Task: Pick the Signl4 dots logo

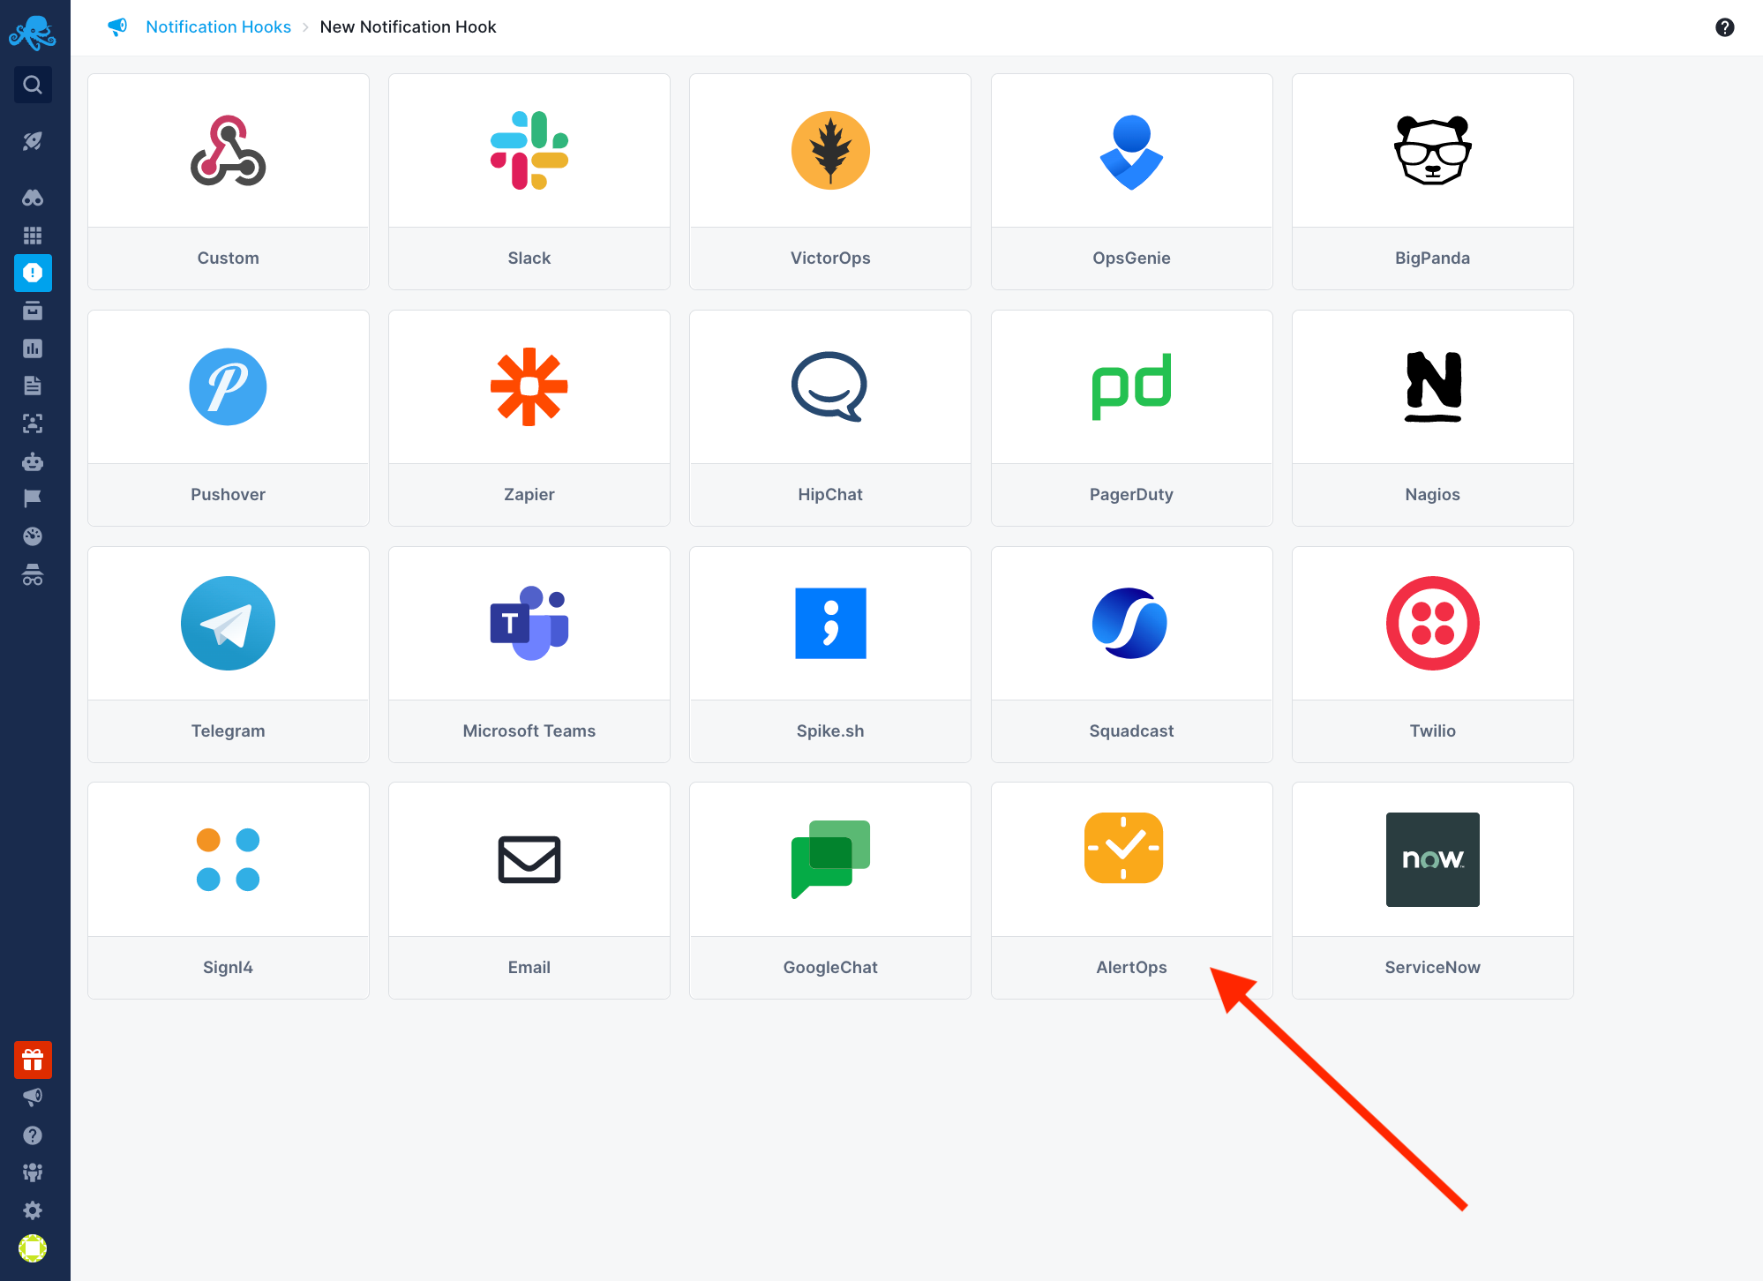Action: tap(228, 859)
